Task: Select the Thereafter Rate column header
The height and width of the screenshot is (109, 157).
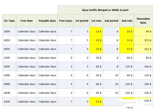Action: tap(143, 21)
